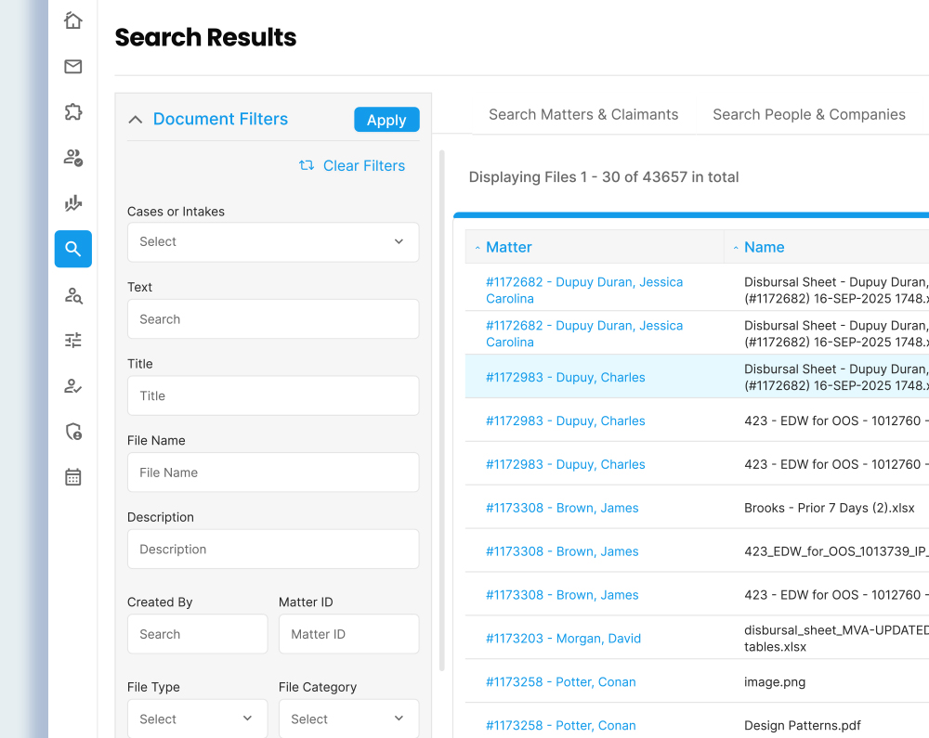
Task: Open the chart analytics sidebar icon
Action: pos(72,202)
